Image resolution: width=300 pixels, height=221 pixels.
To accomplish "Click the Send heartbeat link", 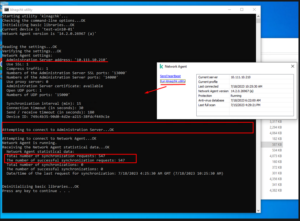I will pyautogui.click(x=170, y=76).
